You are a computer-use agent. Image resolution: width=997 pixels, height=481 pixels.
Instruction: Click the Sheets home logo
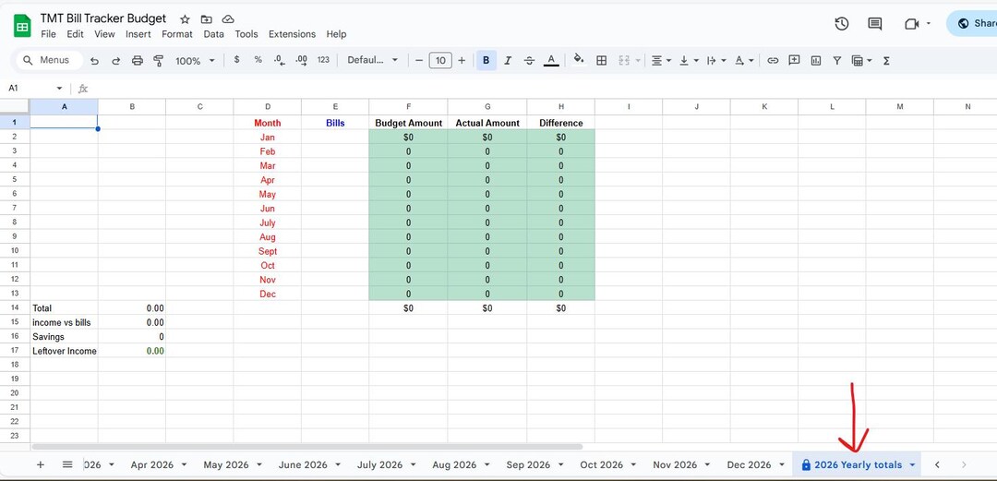[22, 26]
